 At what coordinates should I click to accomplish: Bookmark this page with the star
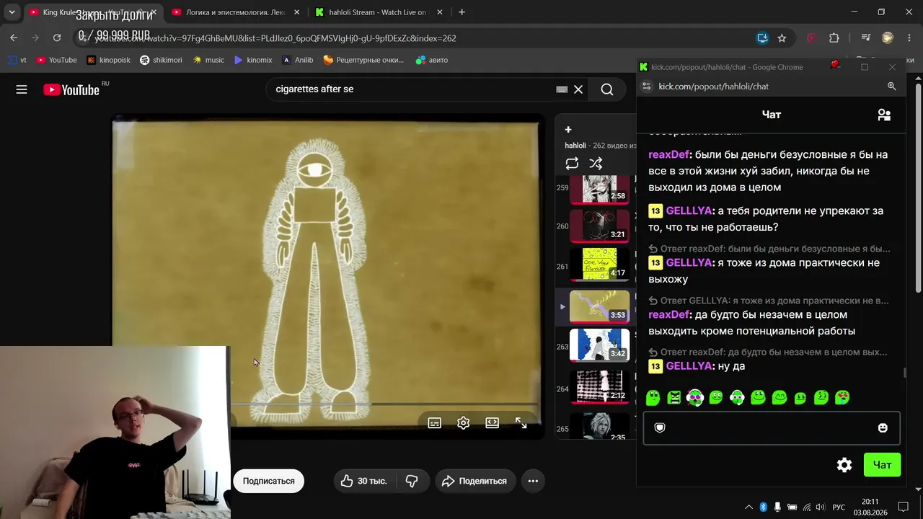click(782, 38)
